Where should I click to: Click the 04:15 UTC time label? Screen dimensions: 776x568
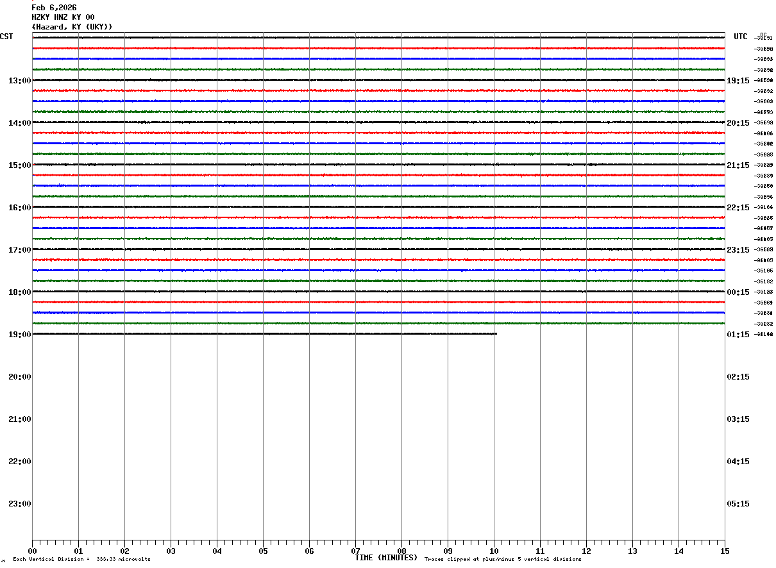tap(738, 462)
